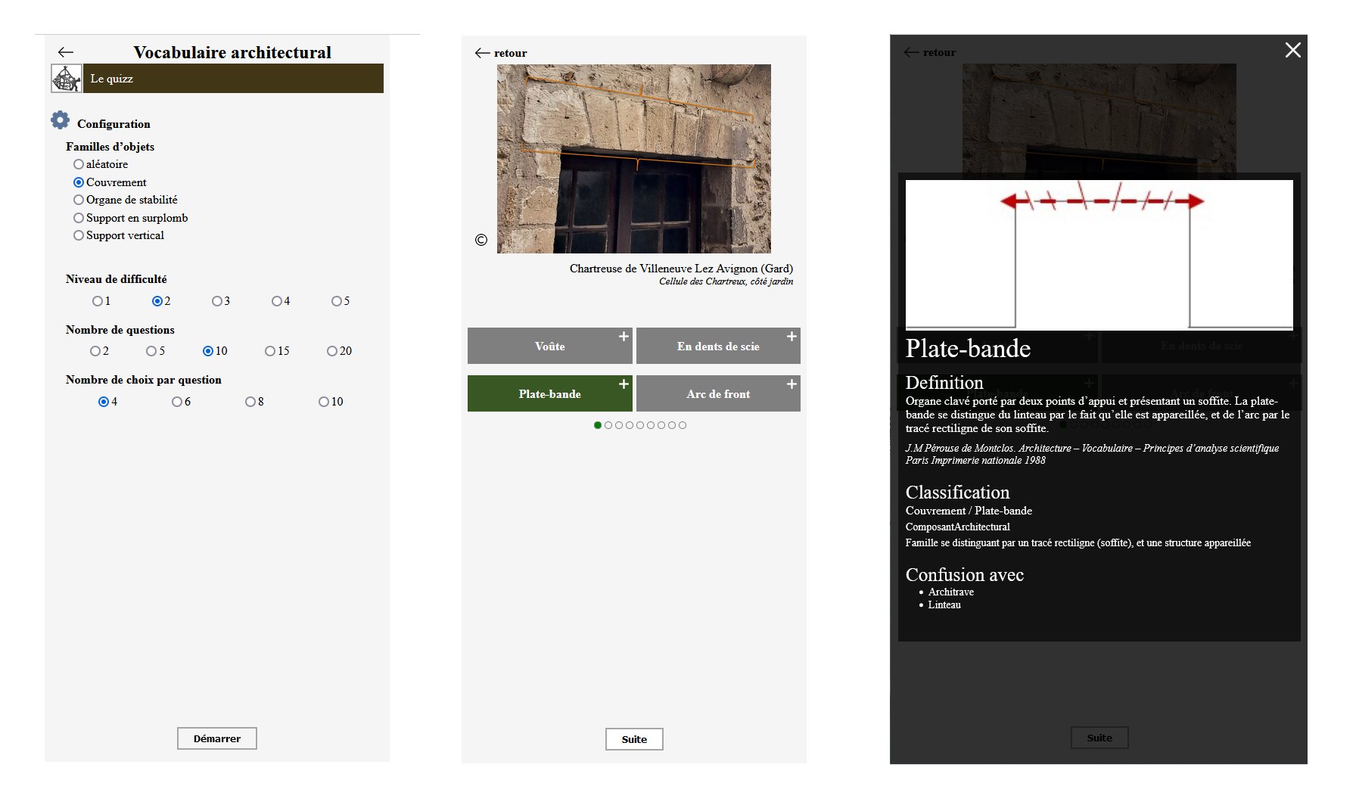Click Couvrement / Plate-bande classification text
This screenshot has height=808, width=1356.
pyautogui.click(x=969, y=511)
